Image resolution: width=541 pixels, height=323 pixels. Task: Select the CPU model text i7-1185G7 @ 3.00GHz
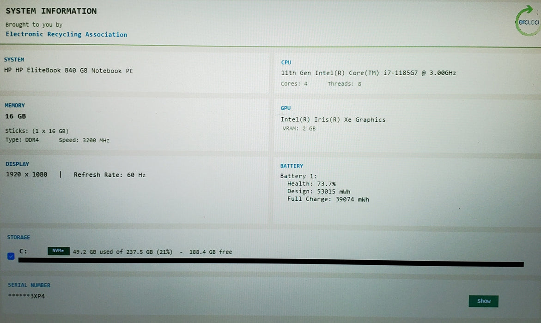[419, 73]
